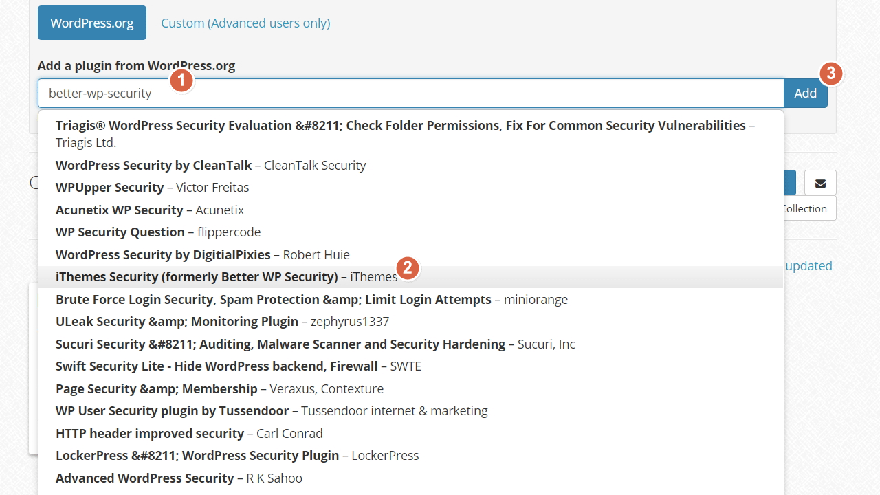The image size is (880, 495).
Task: Click the partially visible updated link
Action: pyautogui.click(x=808, y=265)
